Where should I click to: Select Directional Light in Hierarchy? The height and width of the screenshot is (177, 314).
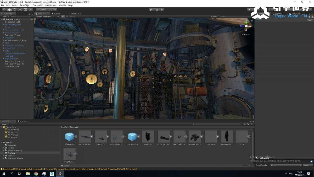coord(12,22)
